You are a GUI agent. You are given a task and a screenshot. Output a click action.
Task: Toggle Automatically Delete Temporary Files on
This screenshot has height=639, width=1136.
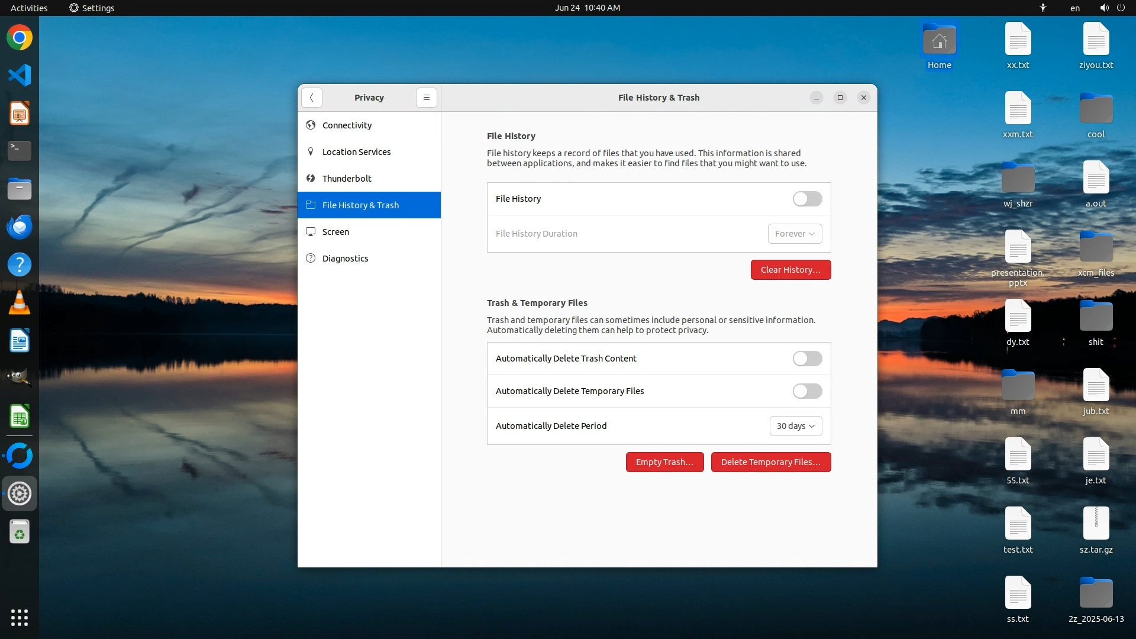807,391
